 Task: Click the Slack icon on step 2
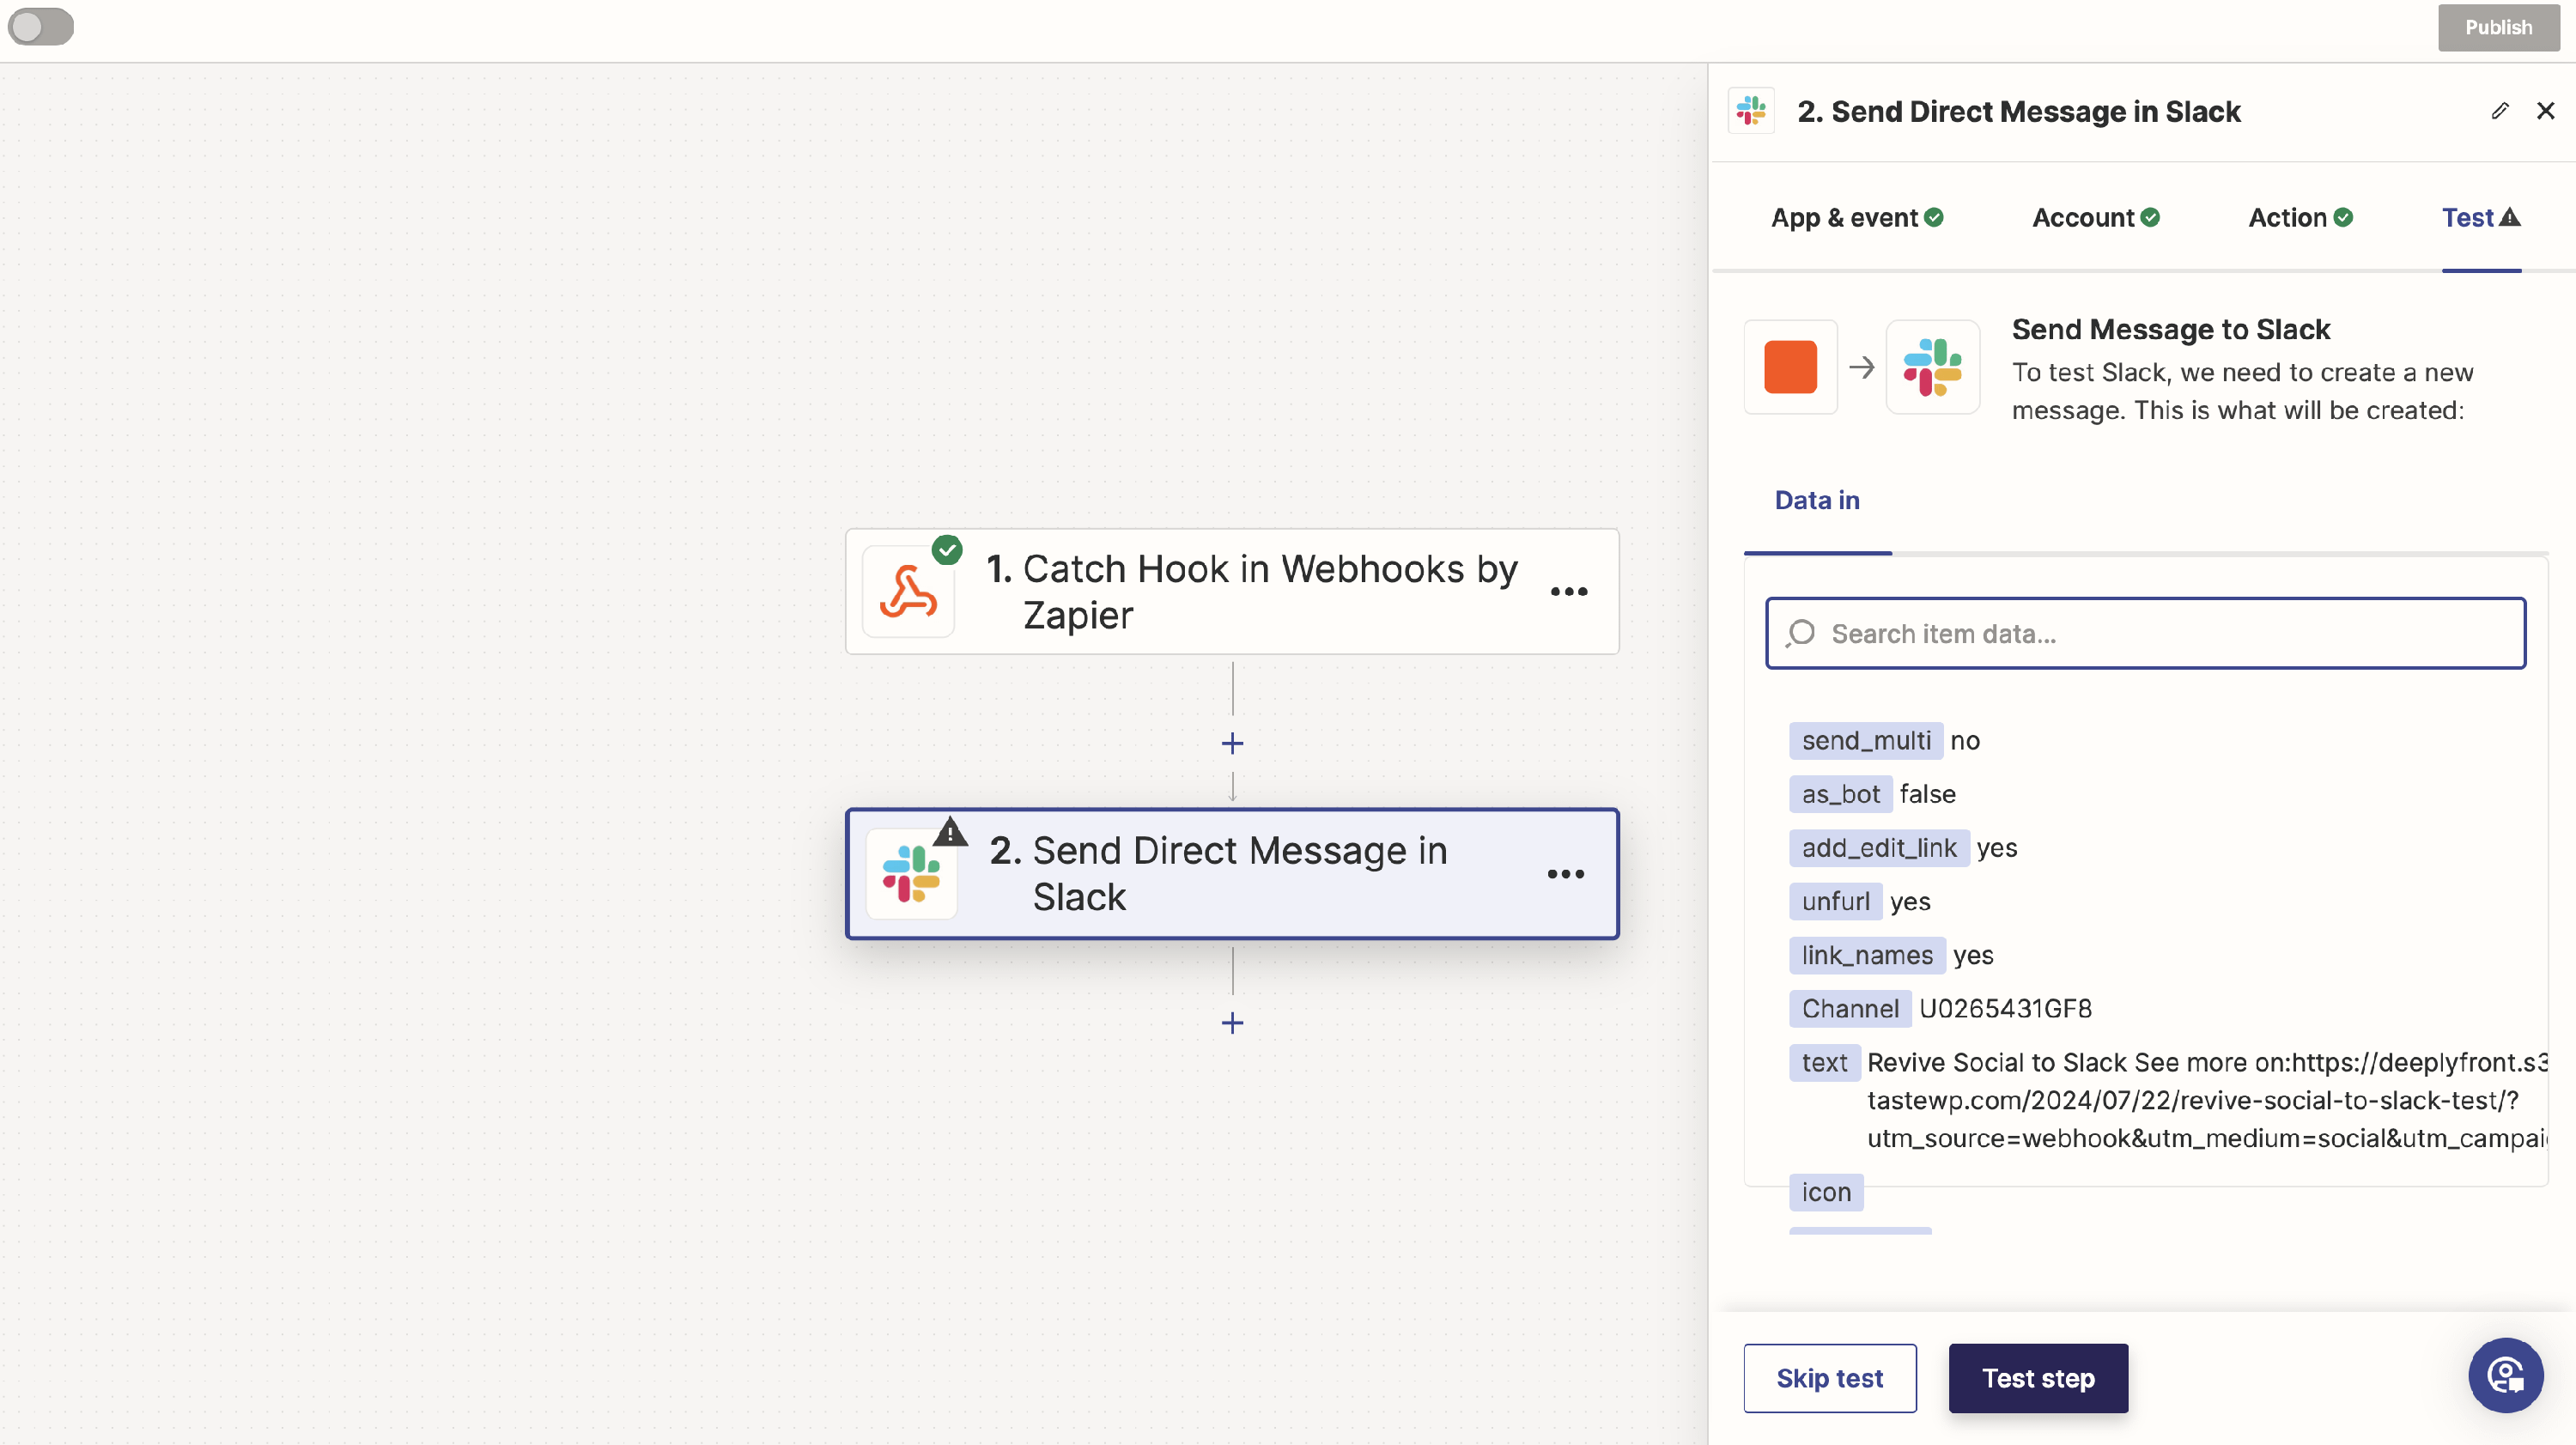[911, 874]
